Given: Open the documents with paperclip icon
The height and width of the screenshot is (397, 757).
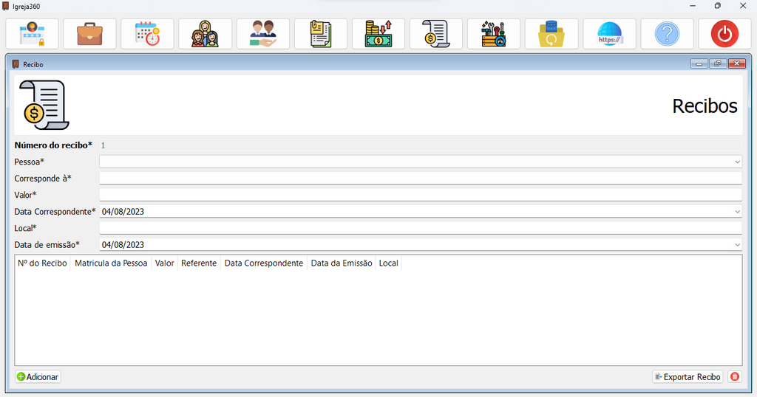Looking at the screenshot, I should click(321, 34).
